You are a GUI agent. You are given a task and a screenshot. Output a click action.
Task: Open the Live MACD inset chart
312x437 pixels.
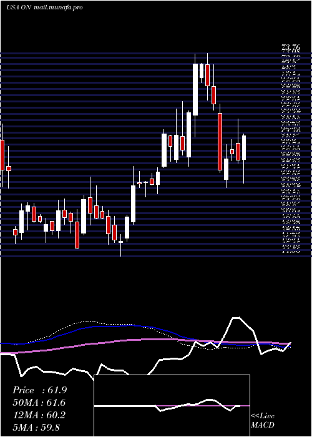172,406
